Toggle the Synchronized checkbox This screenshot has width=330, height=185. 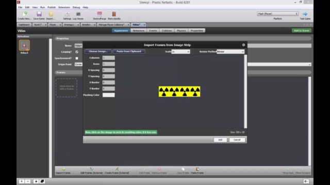77,58
